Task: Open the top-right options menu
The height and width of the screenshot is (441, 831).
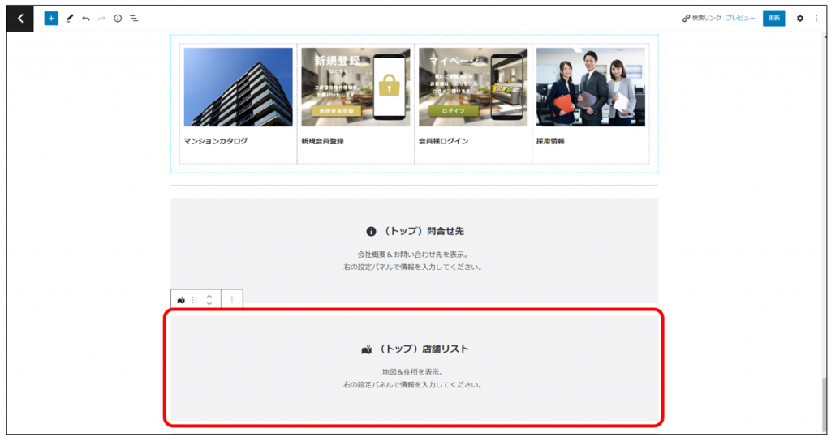Action: click(x=816, y=18)
